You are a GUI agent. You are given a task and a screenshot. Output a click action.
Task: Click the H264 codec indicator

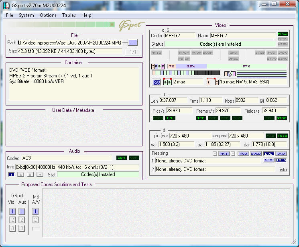283,44
